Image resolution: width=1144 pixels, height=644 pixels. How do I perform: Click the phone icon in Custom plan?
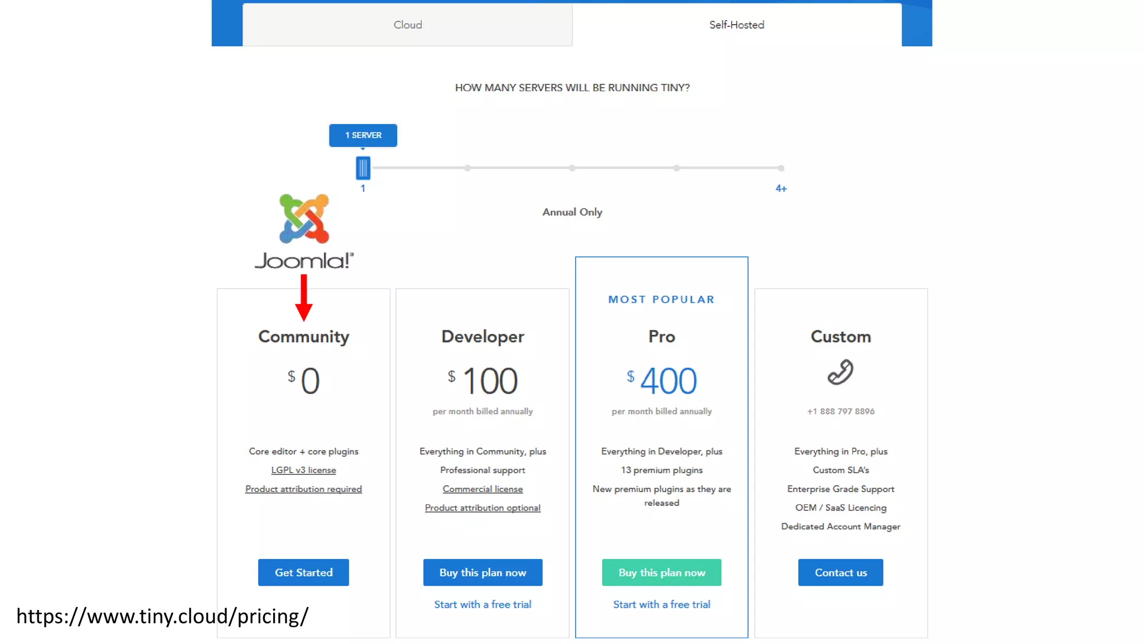(841, 372)
